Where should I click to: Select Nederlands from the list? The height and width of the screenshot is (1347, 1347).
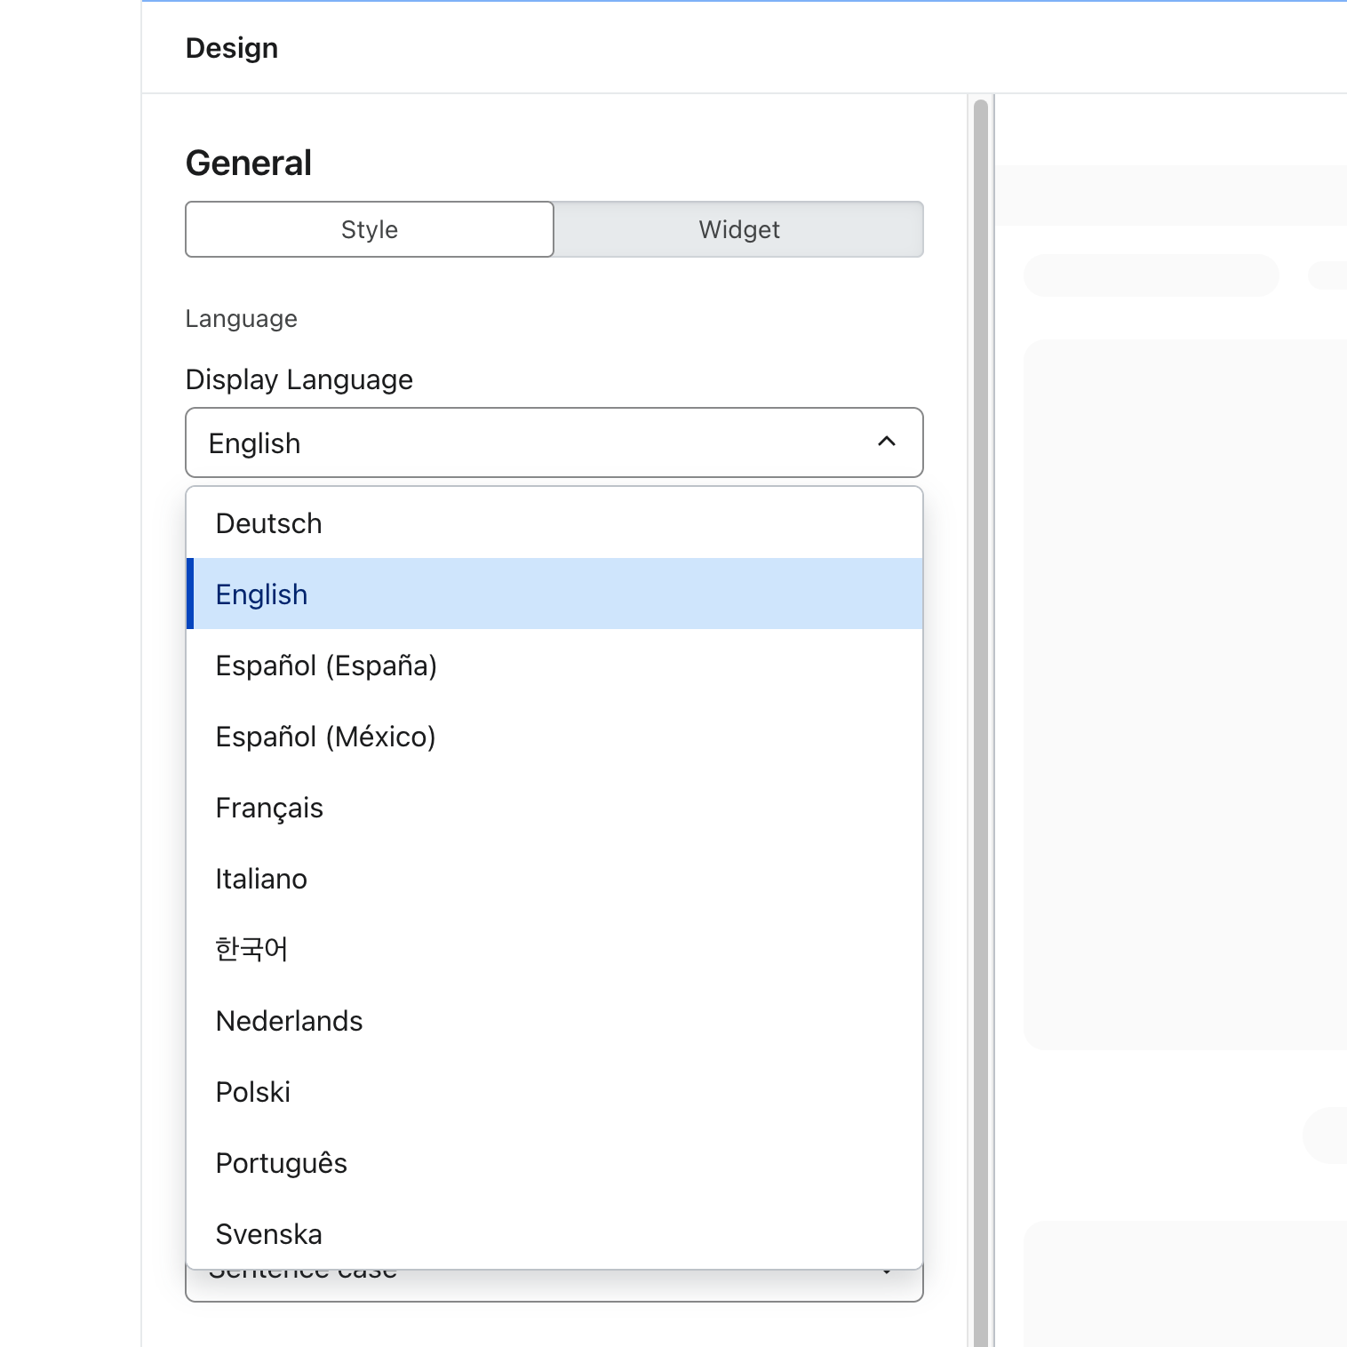(x=289, y=1021)
